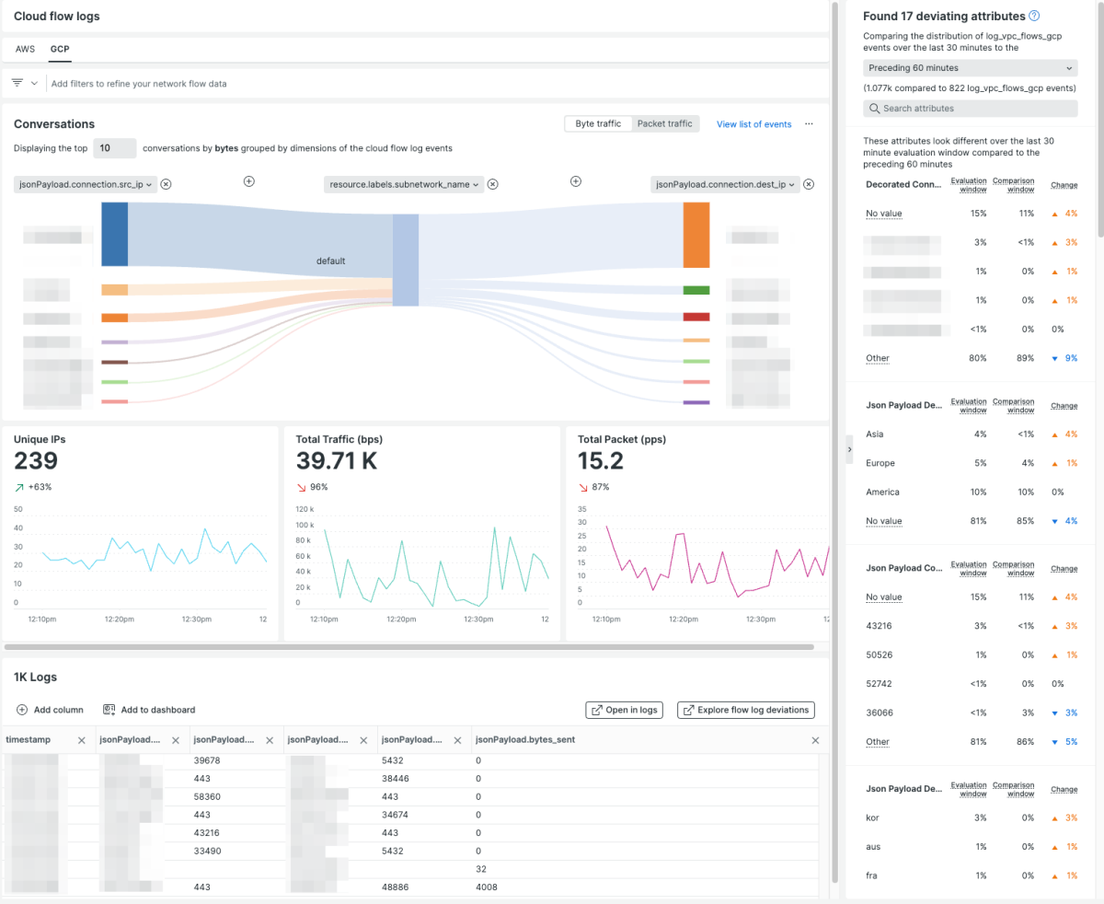Remove the subnetwork_name dimension with its X icon

(492, 184)
